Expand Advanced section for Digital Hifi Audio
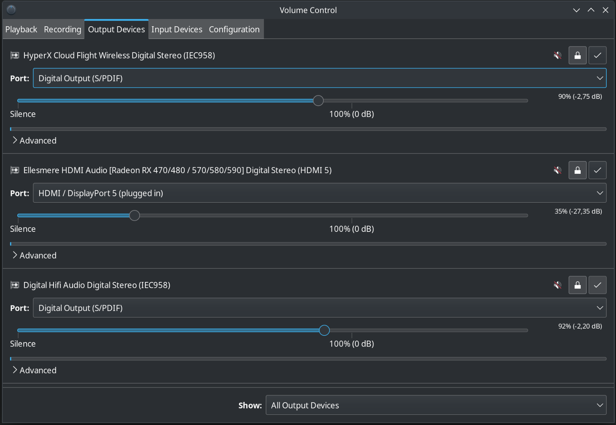Screen dimensions: 616x425 coord(34,370)
